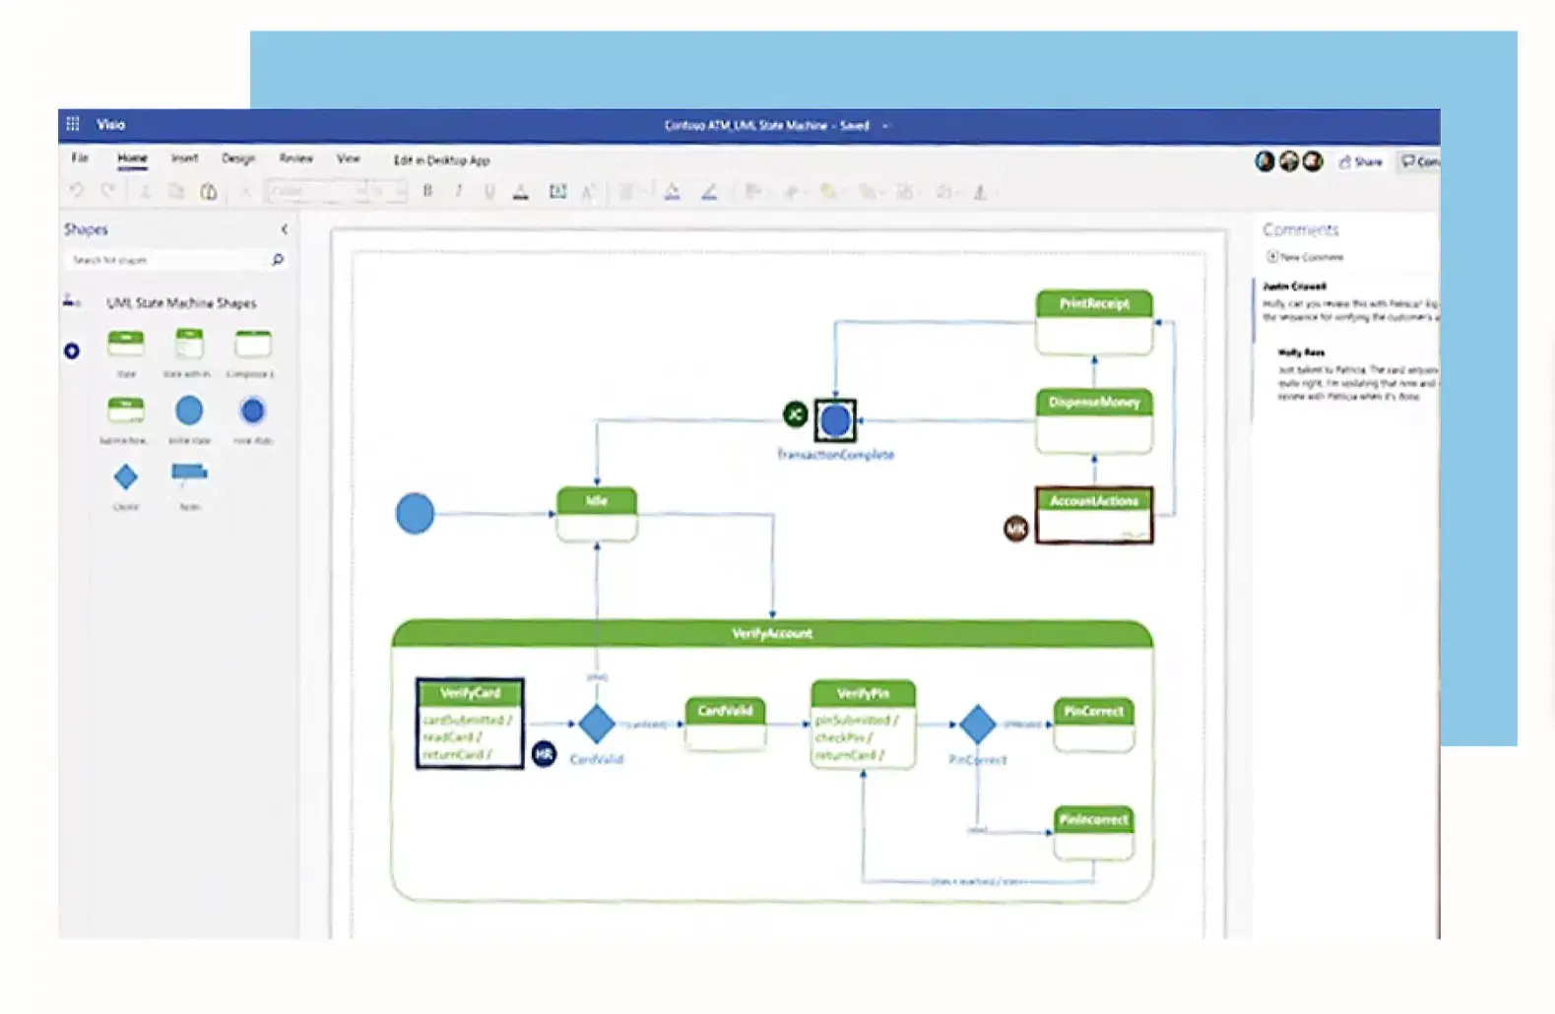This screenshot has width=1555, height=1014.
Task: Click the Molly Rees comment reply
Action: pyautogui.click(x=1357, y=374)
